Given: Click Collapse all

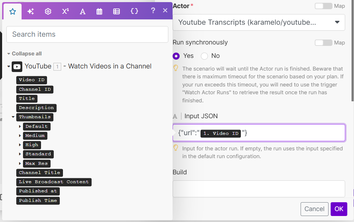Looking at the screenshot, I should click(x=27, y=54).
